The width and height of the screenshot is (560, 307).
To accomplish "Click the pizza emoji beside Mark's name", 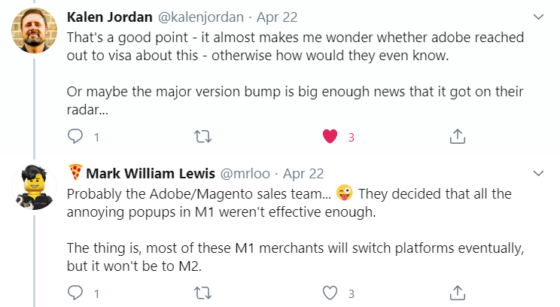I will point(75,172).
